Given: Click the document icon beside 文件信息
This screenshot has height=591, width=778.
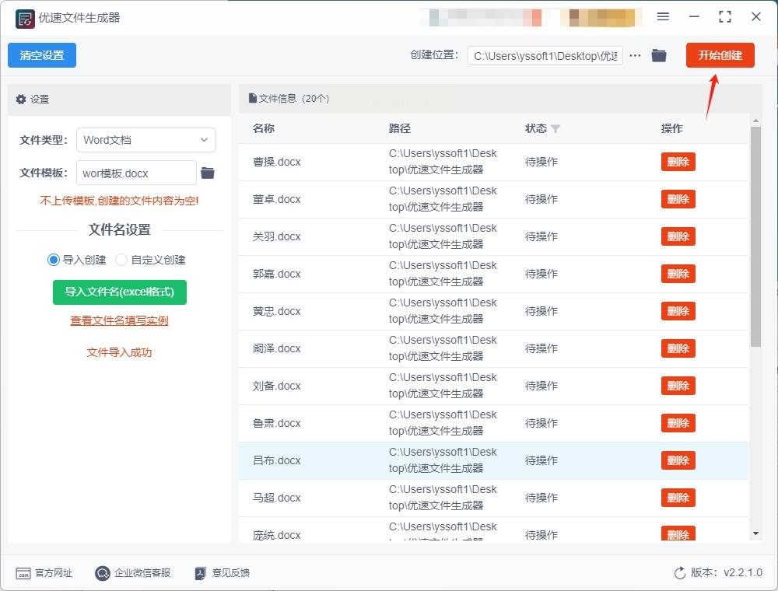Looking at the screenshot, I should [253, 98].
